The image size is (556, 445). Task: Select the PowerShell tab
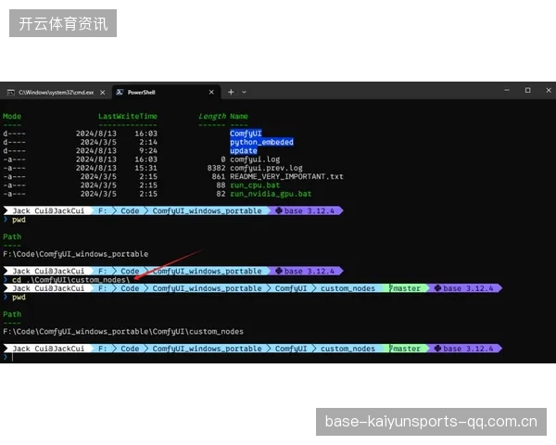pyautogui.click(x=167, y=93)
